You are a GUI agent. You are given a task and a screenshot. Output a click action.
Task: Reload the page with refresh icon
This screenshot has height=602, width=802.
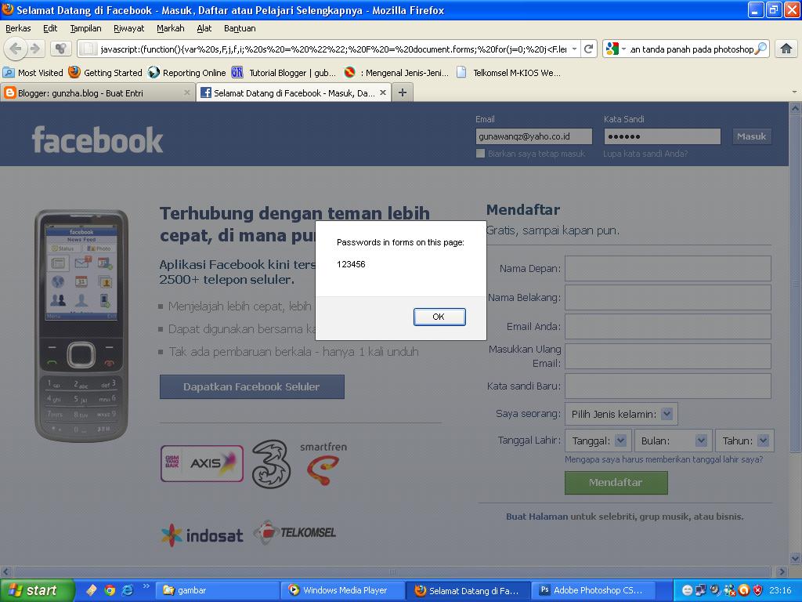click(x=589, y=49)
